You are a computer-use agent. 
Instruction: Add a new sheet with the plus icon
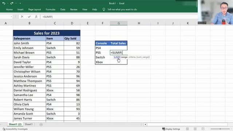tap(41, 124)
